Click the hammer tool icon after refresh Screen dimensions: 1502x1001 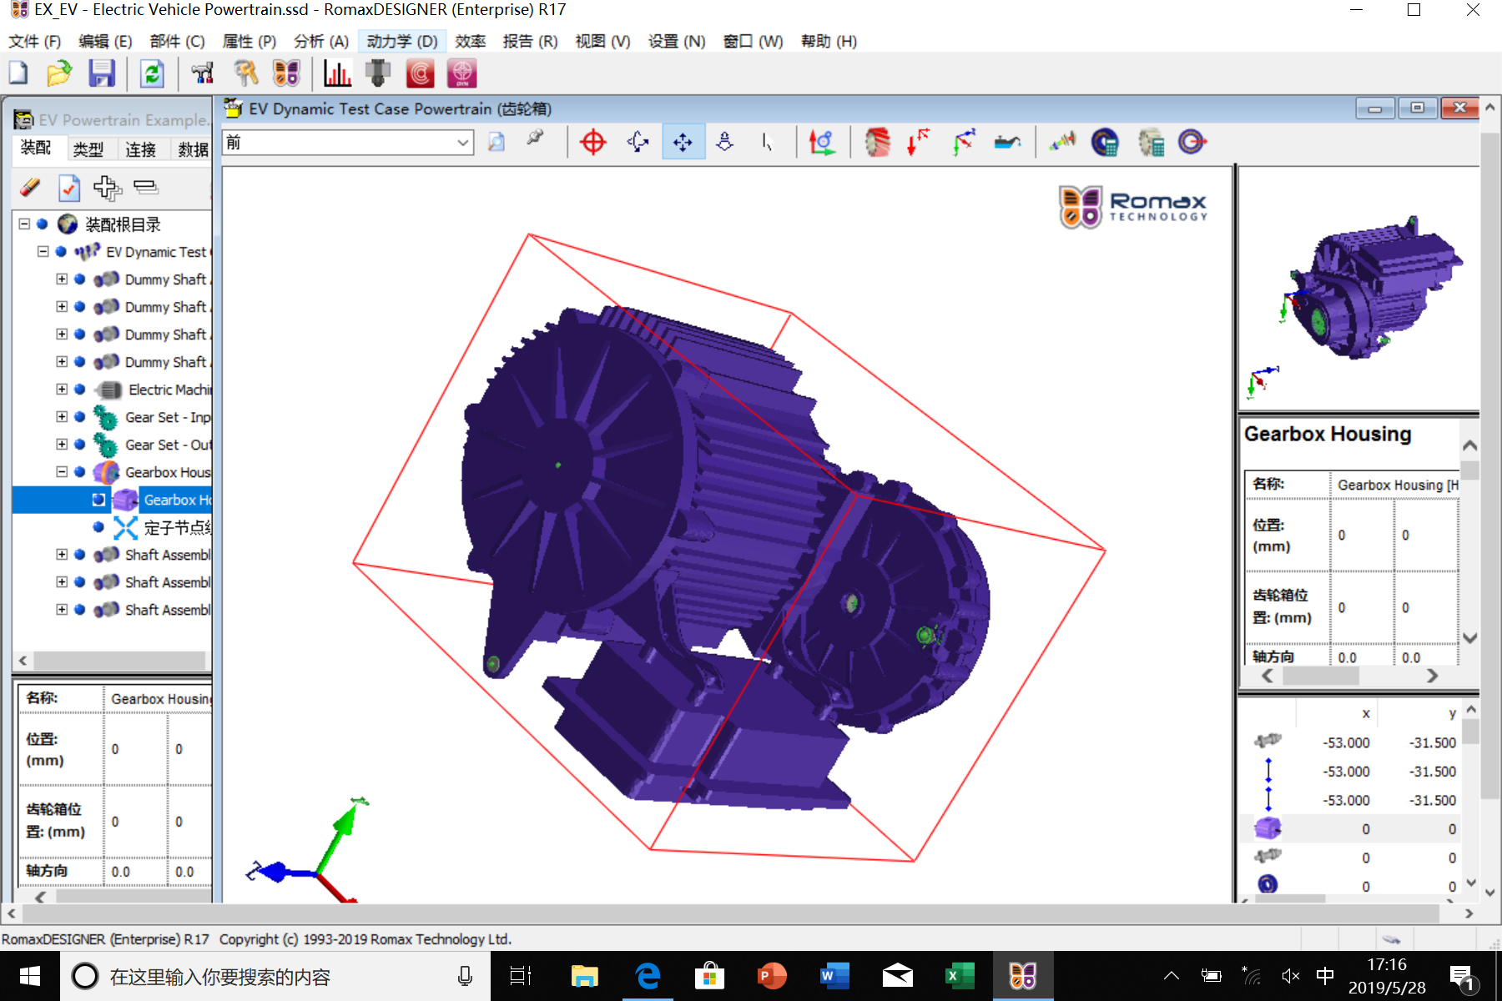[203, 74]
